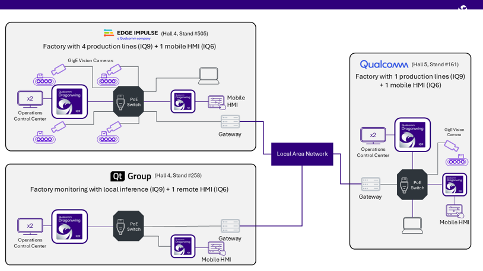Click 'Operations Control Center' label in Qualcomm panel
Viewport: 483px width, 271px height.
373,152
